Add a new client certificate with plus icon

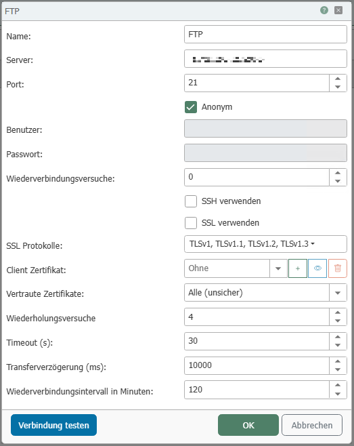[297, 268]
